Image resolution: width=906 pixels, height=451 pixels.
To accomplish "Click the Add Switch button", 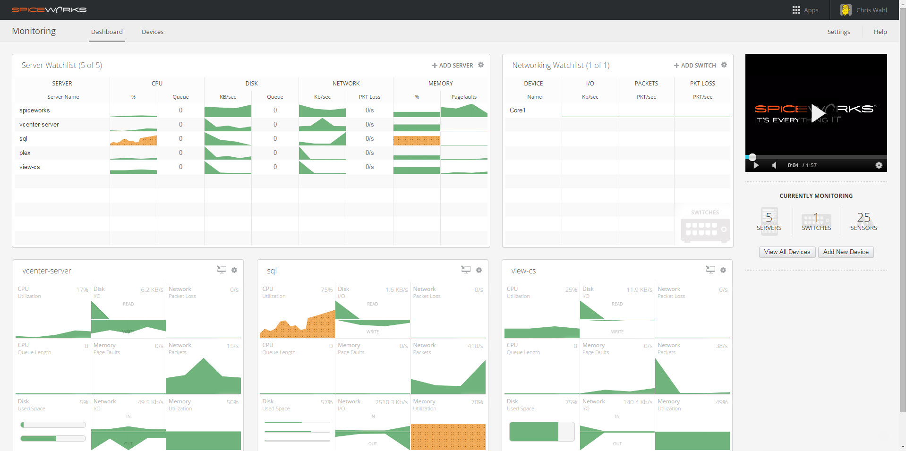I will [695, 65].
